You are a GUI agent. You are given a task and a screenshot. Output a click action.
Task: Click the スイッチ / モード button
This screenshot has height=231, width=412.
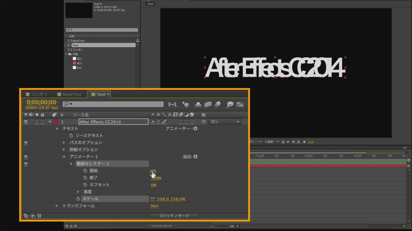tap(174, 216)
